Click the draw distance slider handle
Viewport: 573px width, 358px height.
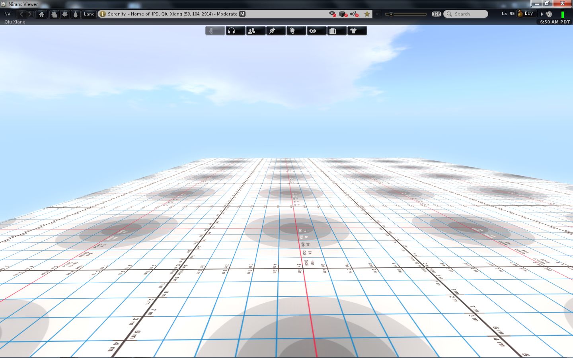[391, 14]
